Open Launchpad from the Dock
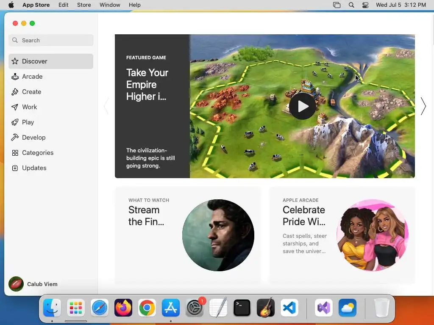Screen dimensions: 434x325 point(76,308)
